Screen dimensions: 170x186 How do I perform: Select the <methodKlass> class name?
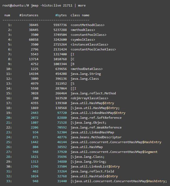pyautogui.click(x=83, y=30)
